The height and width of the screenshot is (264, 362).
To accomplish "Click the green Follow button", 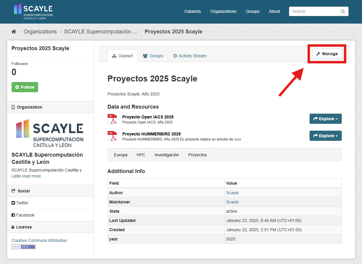I will tap(25, 87).
